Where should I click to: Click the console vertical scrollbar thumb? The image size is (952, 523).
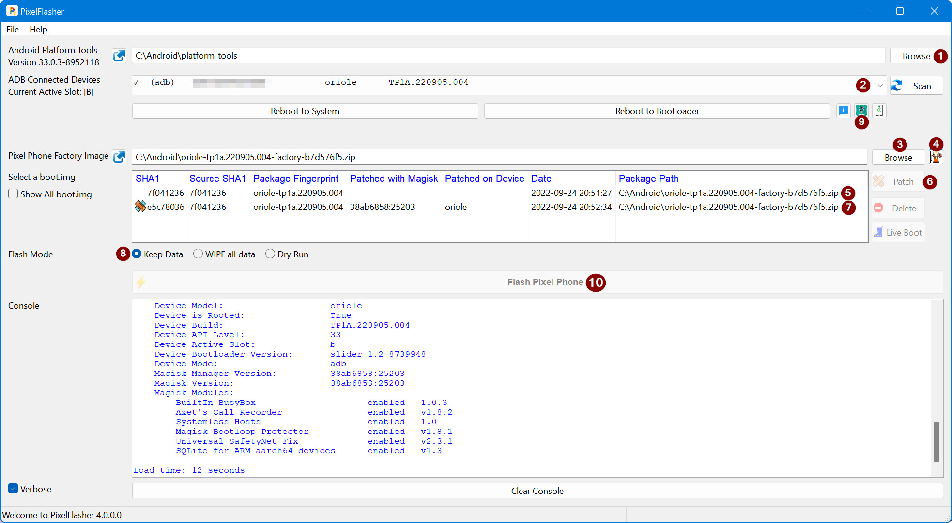tap(937, 442)
